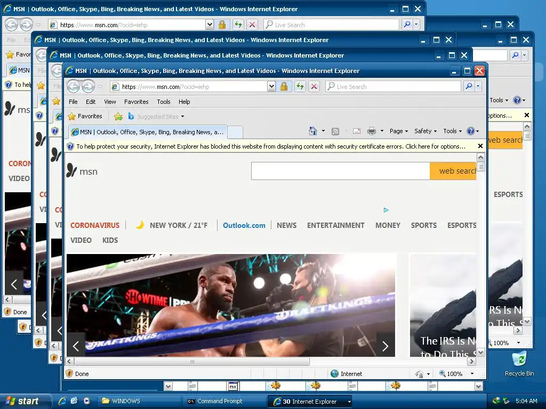Expand the search provider dropdown in the front window

pyautogui.click(x=478, y=86)
